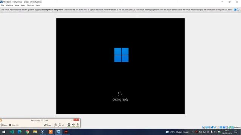The height and width of the screenshot is (135, 241).
Task: Open Google Chrome from taskbar
Action: point(27,132)
